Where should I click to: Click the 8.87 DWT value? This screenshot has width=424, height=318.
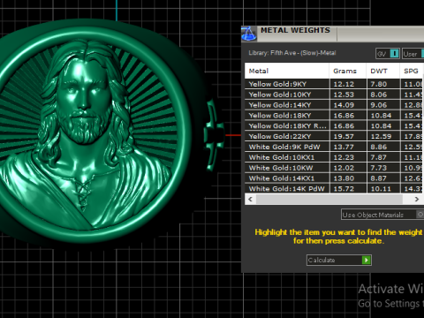(x=379, y=178)
